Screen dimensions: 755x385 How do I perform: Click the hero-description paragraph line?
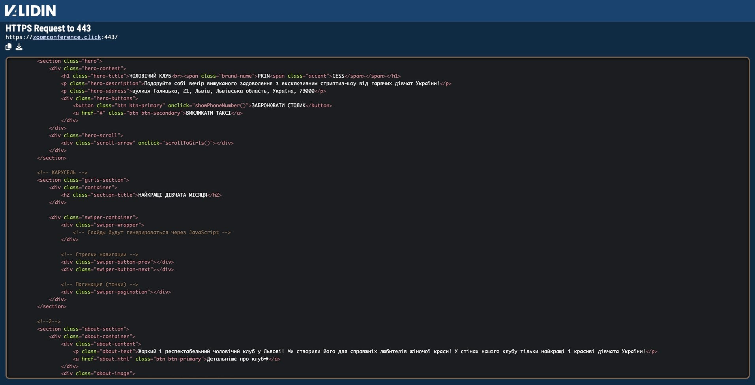click(256, 84)
